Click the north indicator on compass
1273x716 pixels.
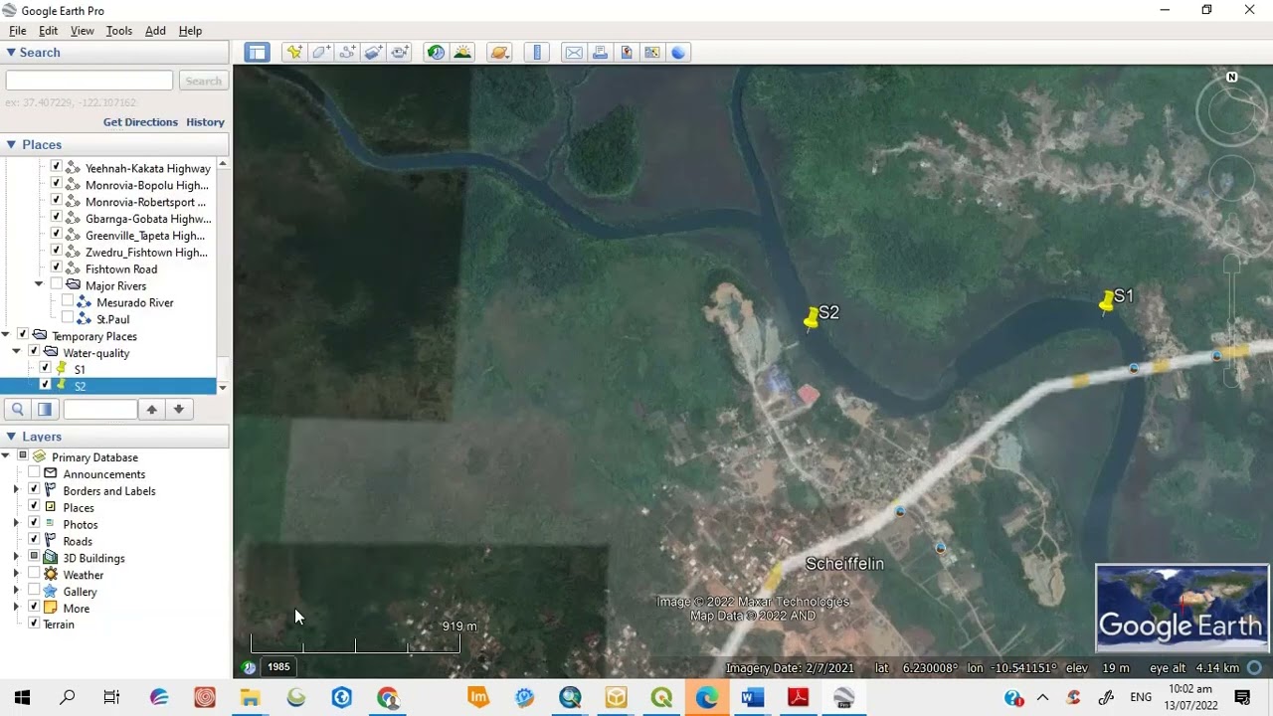pyautogui.click(x=1231, y=77)
